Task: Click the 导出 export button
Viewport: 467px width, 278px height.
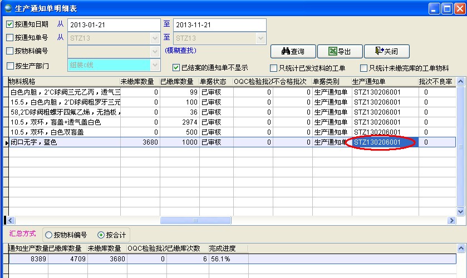Action: coord(340,51)
